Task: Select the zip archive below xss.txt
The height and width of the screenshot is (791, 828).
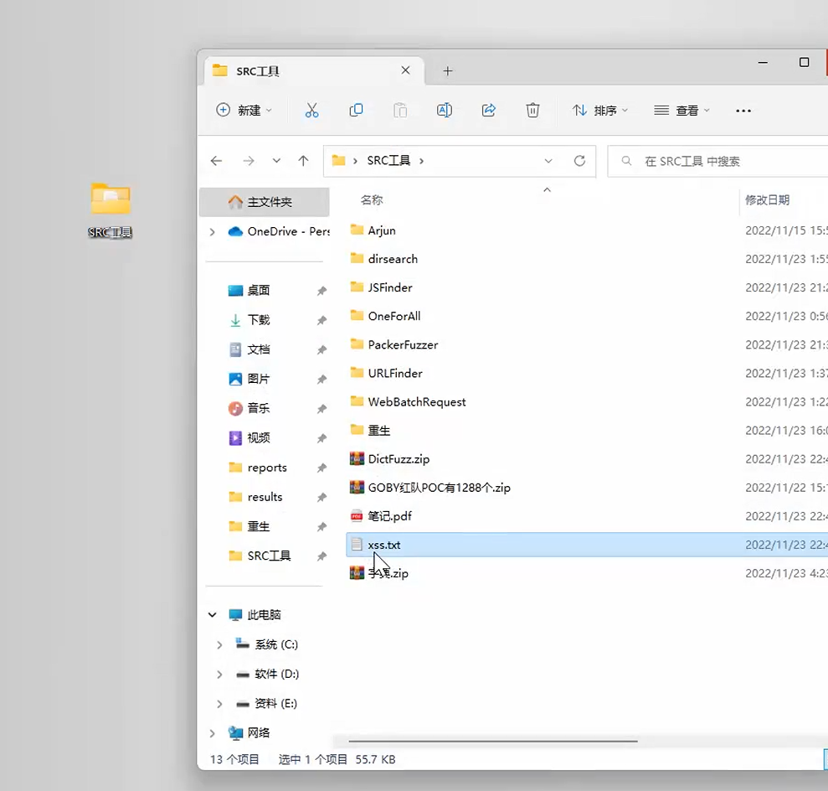Action: tap(379, 573)
